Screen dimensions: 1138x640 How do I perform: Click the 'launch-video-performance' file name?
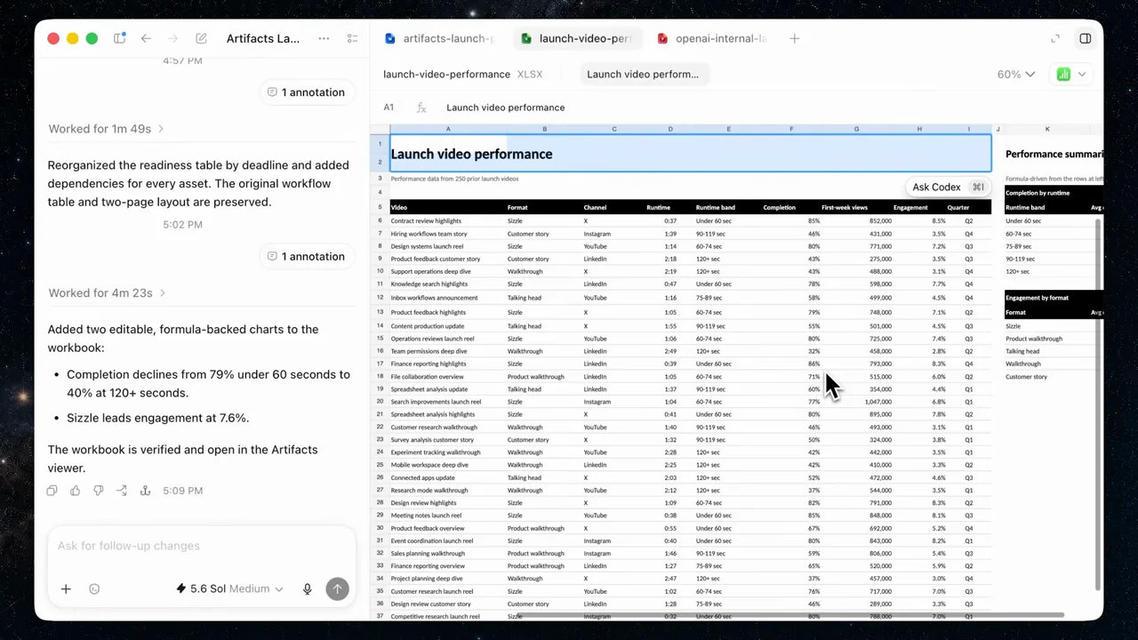coord(446,74)
